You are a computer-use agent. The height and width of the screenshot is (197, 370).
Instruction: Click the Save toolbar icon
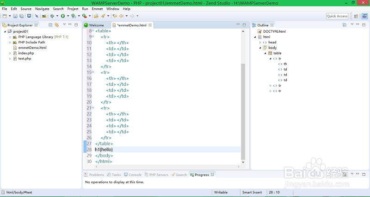click(15, 16)
